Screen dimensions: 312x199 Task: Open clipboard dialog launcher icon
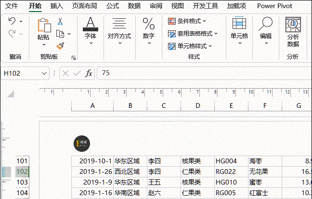point(74,58)
